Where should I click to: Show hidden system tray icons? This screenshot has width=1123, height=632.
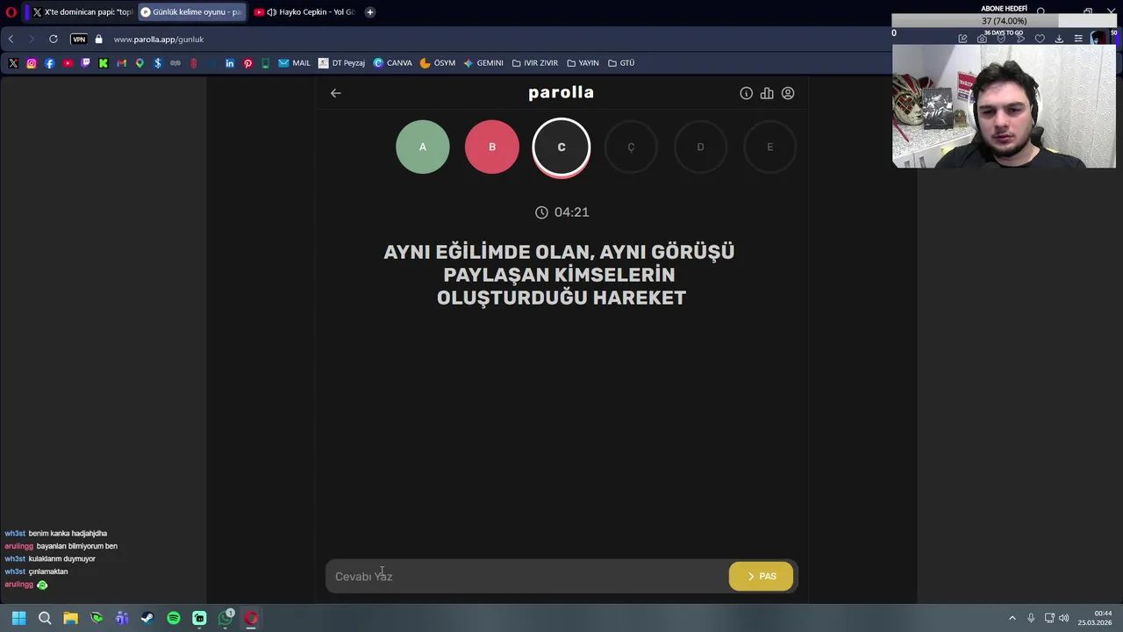click(x=1012, y=618)
